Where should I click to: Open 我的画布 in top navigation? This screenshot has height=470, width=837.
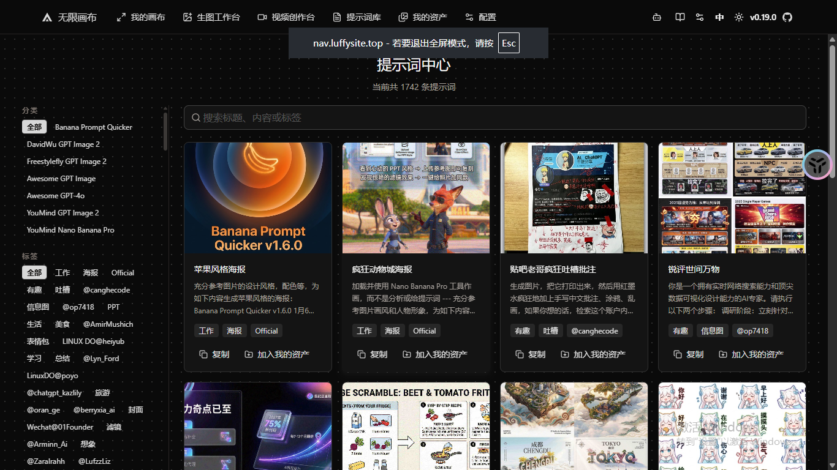141,17
